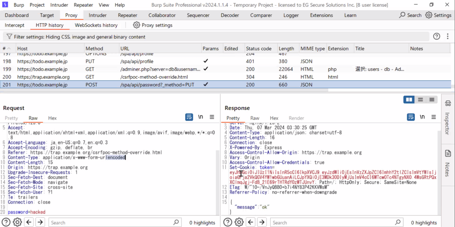Open Response search settings gear icon
This screenshot has height=227, width=455.
pos(239,222)
